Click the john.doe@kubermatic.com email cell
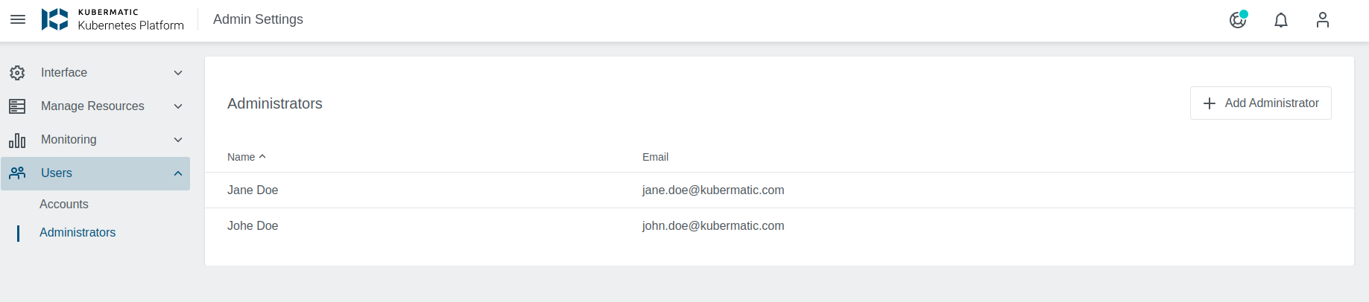 coord(713,226)
